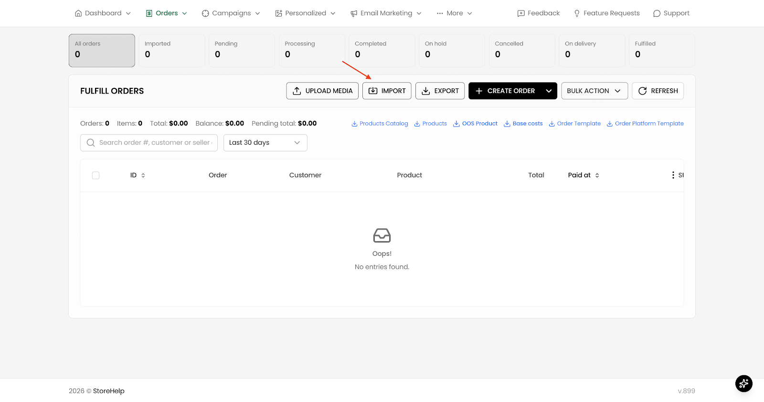Screen dimensions: 764x402
Task: Select the Imported status tab
Action: (x=172, y=51)
